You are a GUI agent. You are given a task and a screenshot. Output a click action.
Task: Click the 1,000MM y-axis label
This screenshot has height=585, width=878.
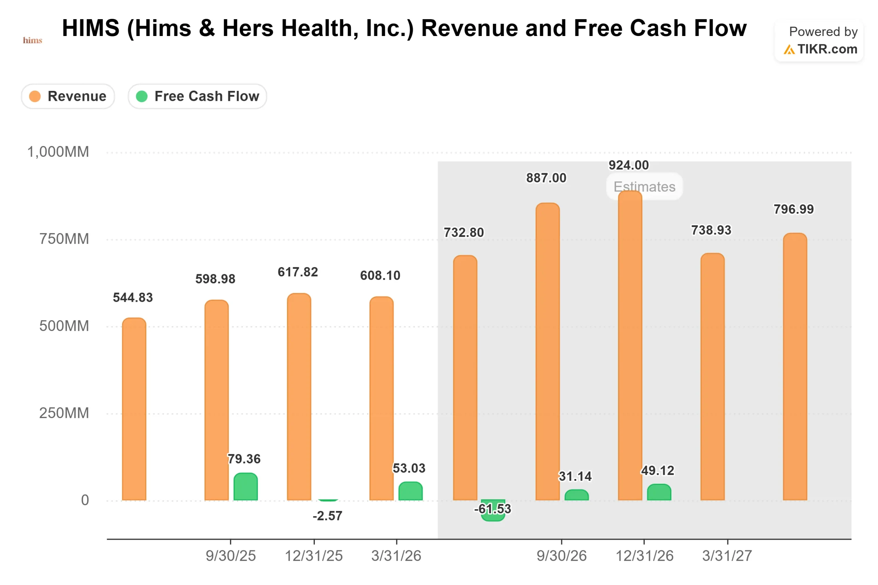point(58,152)
